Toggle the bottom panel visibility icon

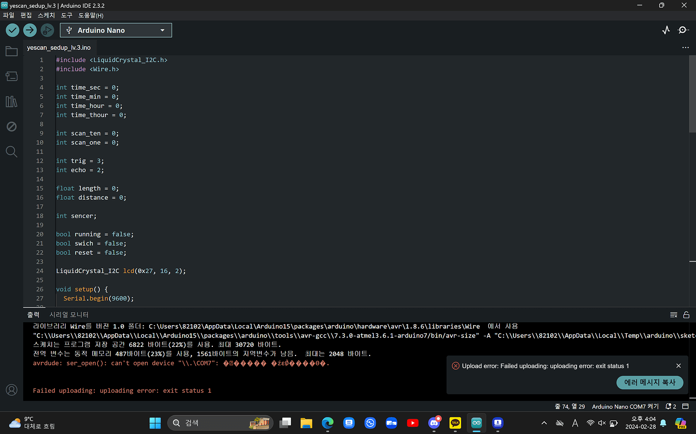[685, 406]
